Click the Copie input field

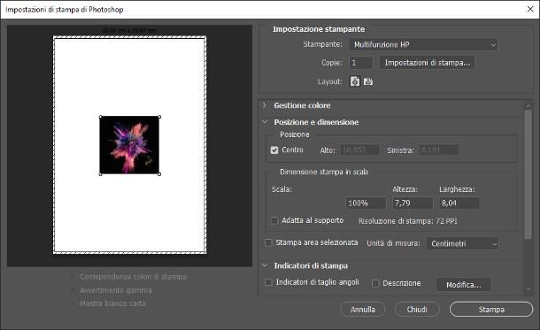pyautogui.click(x=361, y=63)
